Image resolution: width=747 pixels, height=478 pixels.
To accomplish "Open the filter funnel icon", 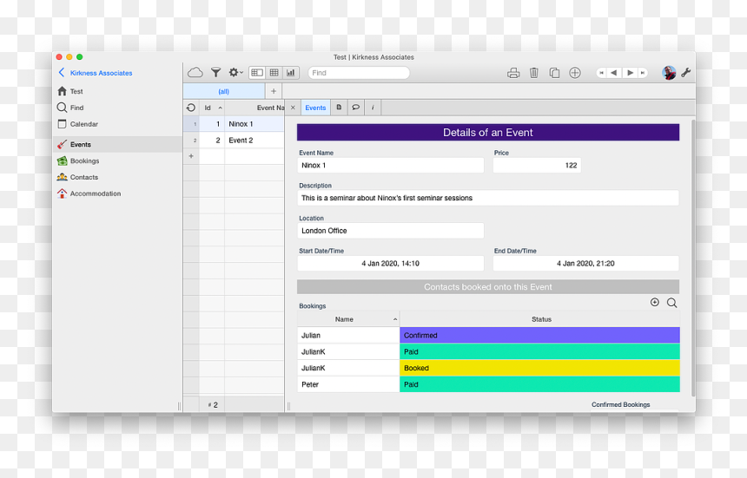I will coord(215,73).
